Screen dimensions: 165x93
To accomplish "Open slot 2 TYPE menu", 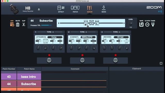I will click(84, 32).
